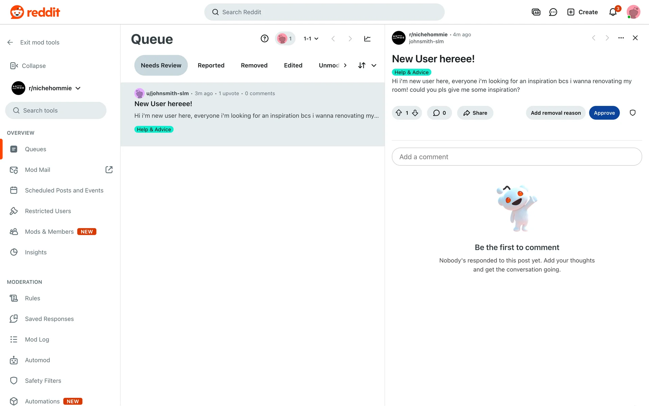Upvote the New User hereee post
The image size is (649, 406).
(x=399, y=113)
